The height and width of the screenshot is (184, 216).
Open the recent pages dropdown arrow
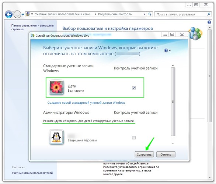point(23,14)
